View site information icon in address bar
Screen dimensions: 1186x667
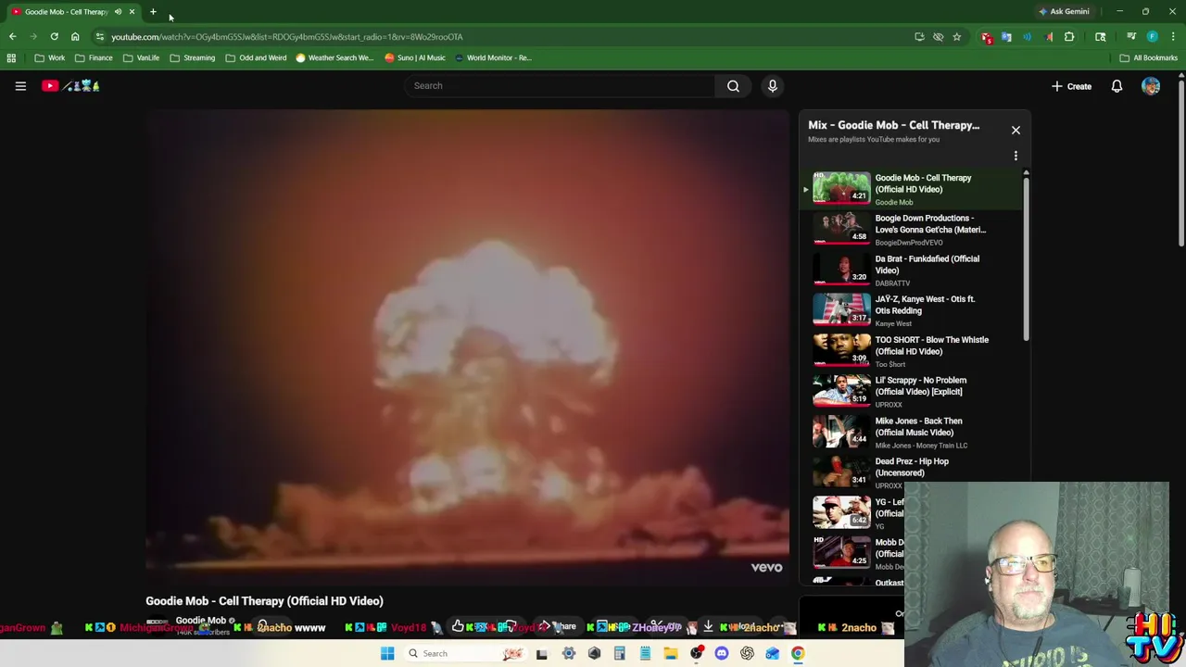(99, 37)
